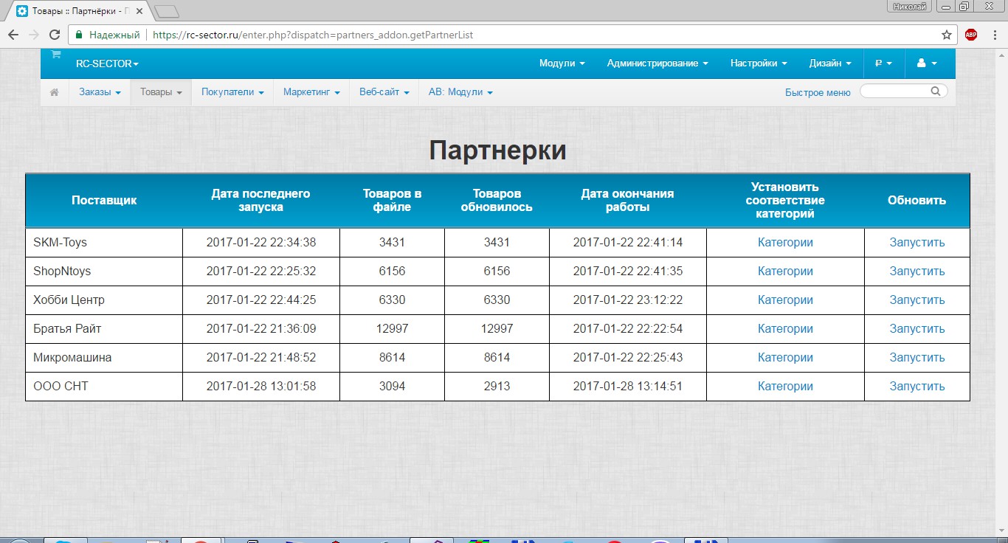Click the end date 2017-01-22 23:12:22
Image resolution: width=1008 pixels, height=543 pixels.
click(x=628, y=300)
